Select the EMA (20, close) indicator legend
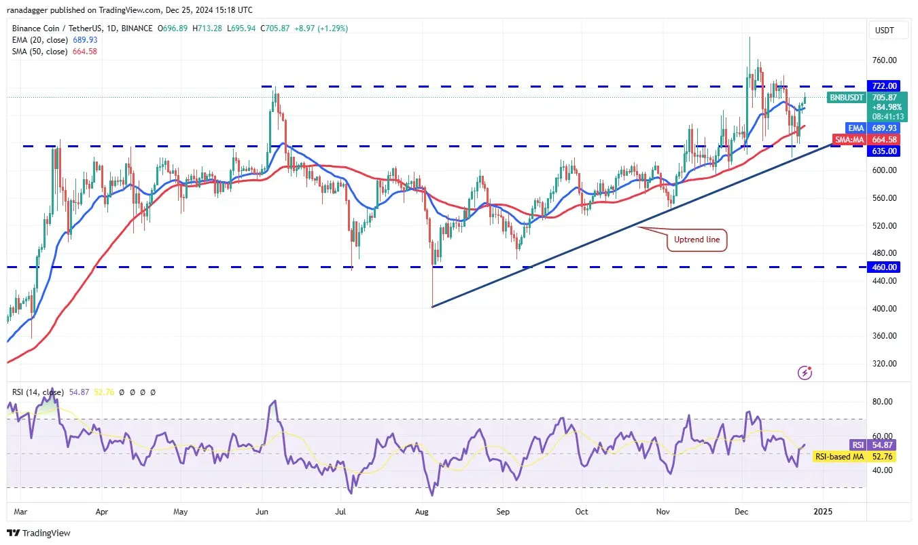 tap(56, 40)
